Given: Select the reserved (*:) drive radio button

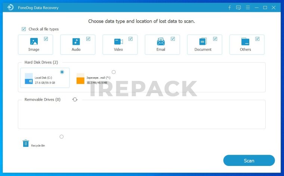Looking at the screenshot, I should point(114,72).
